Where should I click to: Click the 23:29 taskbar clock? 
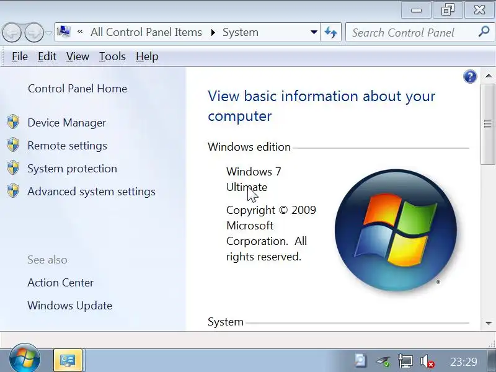point(463,361)
